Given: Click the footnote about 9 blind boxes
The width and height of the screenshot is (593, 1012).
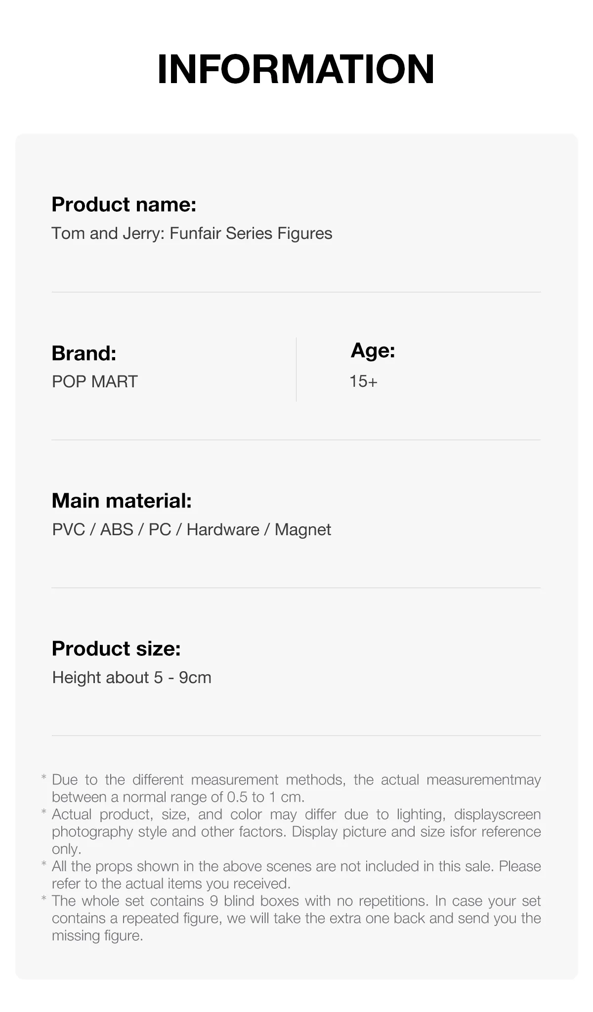Looking at the screenshot, I should [x=296, y=918].
